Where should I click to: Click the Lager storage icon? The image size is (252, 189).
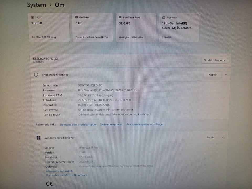click(x=33, y=17)
